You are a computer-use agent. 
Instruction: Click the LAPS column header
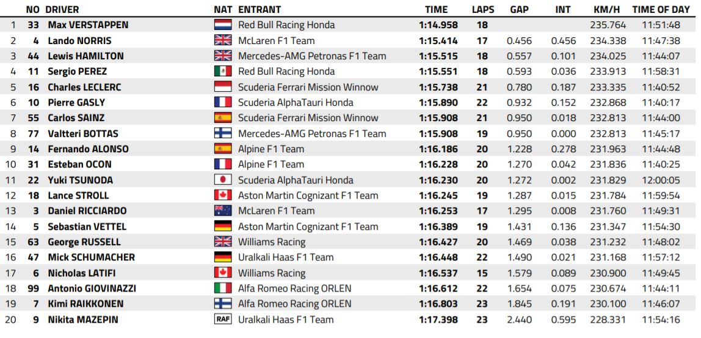[x=482, y=10]
